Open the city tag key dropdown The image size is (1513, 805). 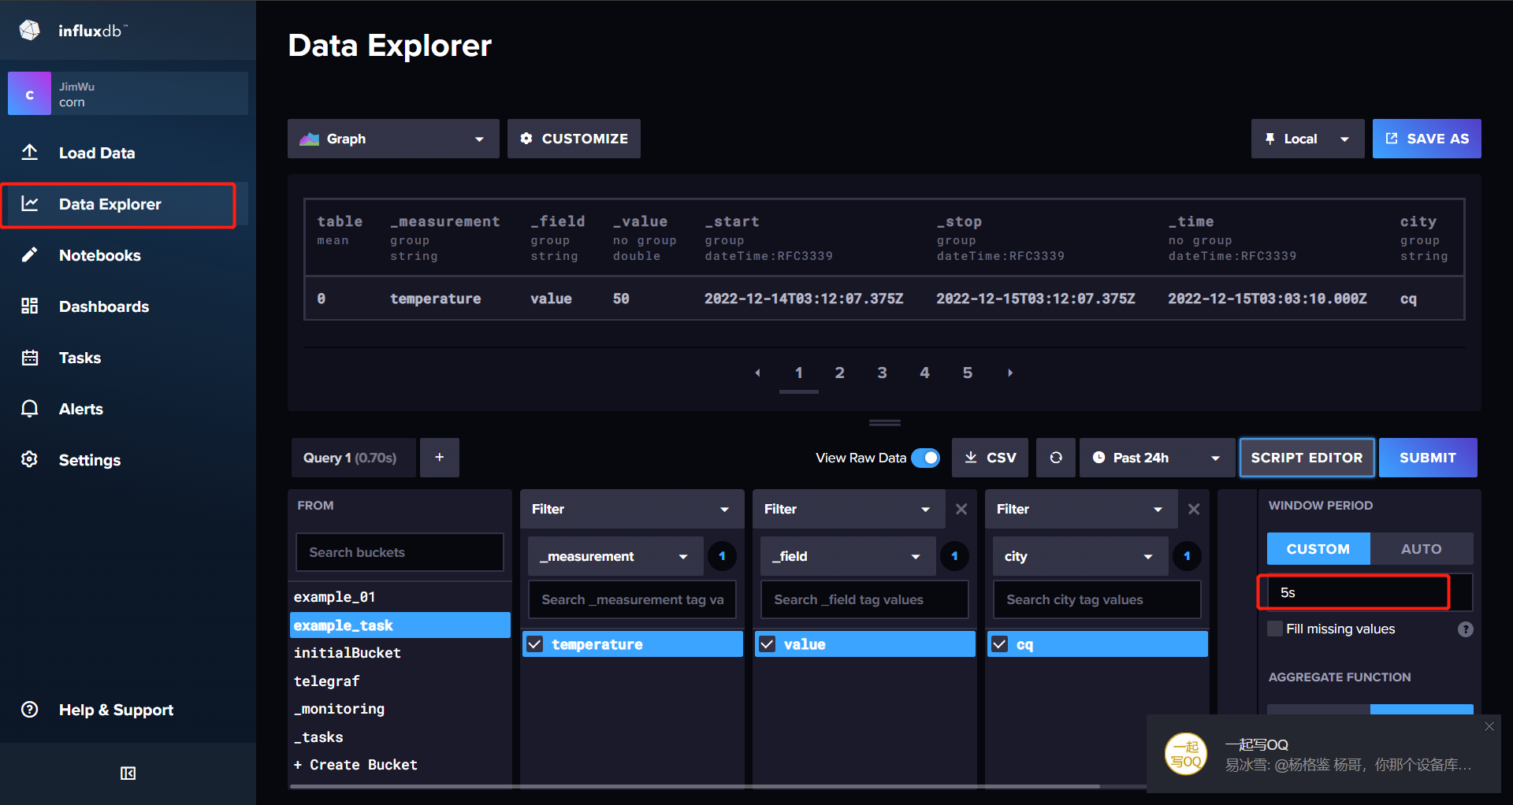(x=1080, y=556)
